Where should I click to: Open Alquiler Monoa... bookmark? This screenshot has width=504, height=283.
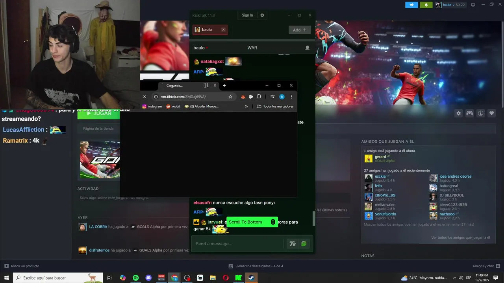click(202, 106)
